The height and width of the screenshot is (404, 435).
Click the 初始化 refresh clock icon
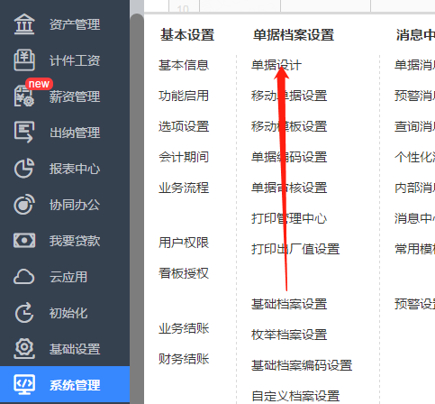(x=24, y=313)
